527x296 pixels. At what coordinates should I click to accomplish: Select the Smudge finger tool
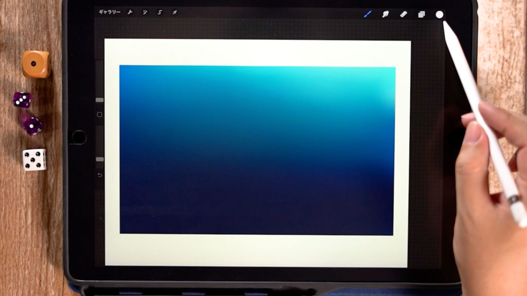385,14
